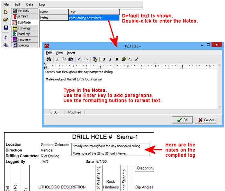
Task: Cancel the Text Editor dialog
Action: tap(205, 120)
